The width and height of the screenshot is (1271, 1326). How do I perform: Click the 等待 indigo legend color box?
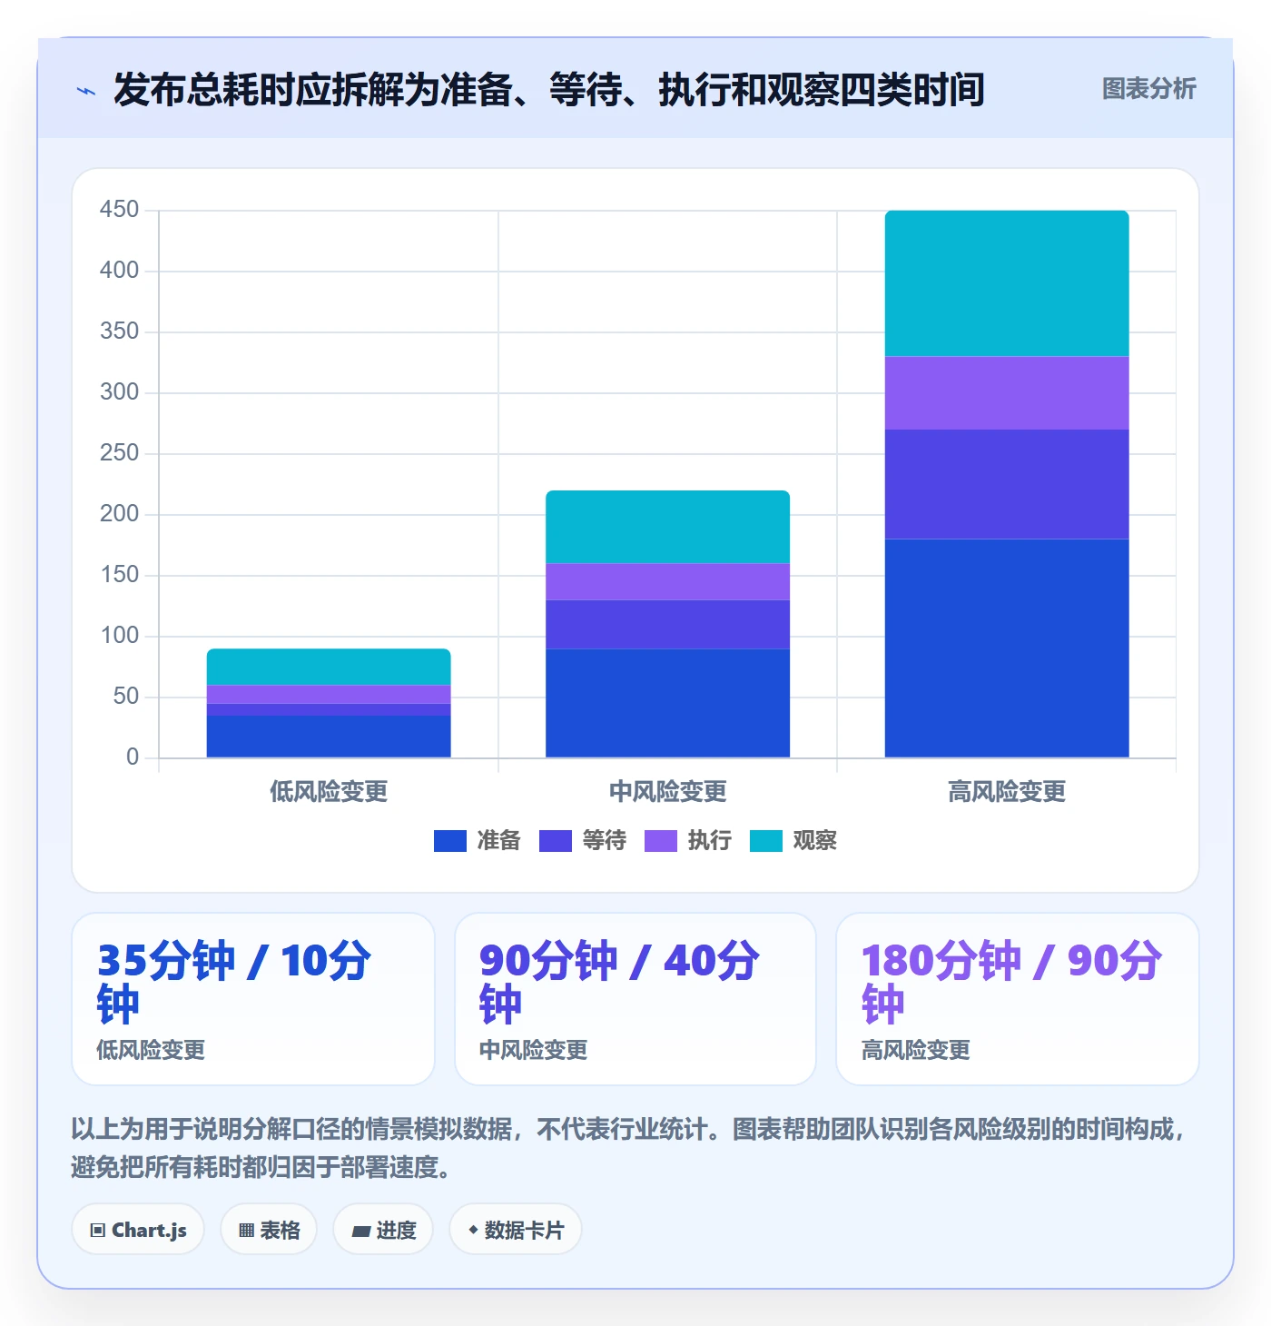tap(556, 841)
